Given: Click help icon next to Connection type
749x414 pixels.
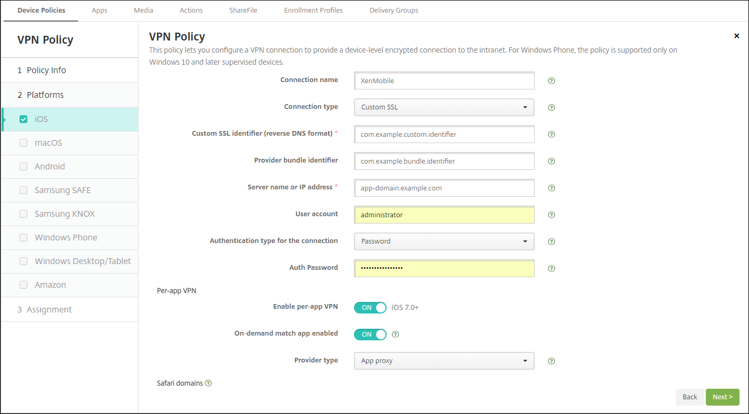Looking at the screenshot, I should pos(551,107).
